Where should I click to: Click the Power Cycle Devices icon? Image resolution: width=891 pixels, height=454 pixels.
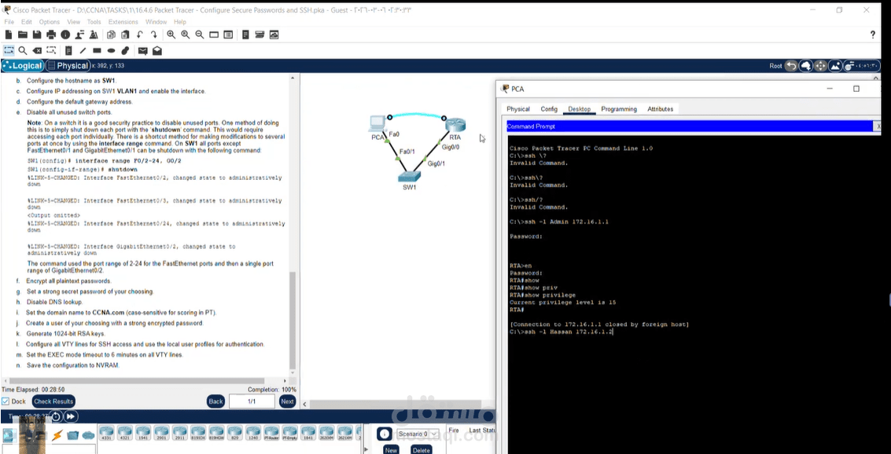[x=56, y=416]
